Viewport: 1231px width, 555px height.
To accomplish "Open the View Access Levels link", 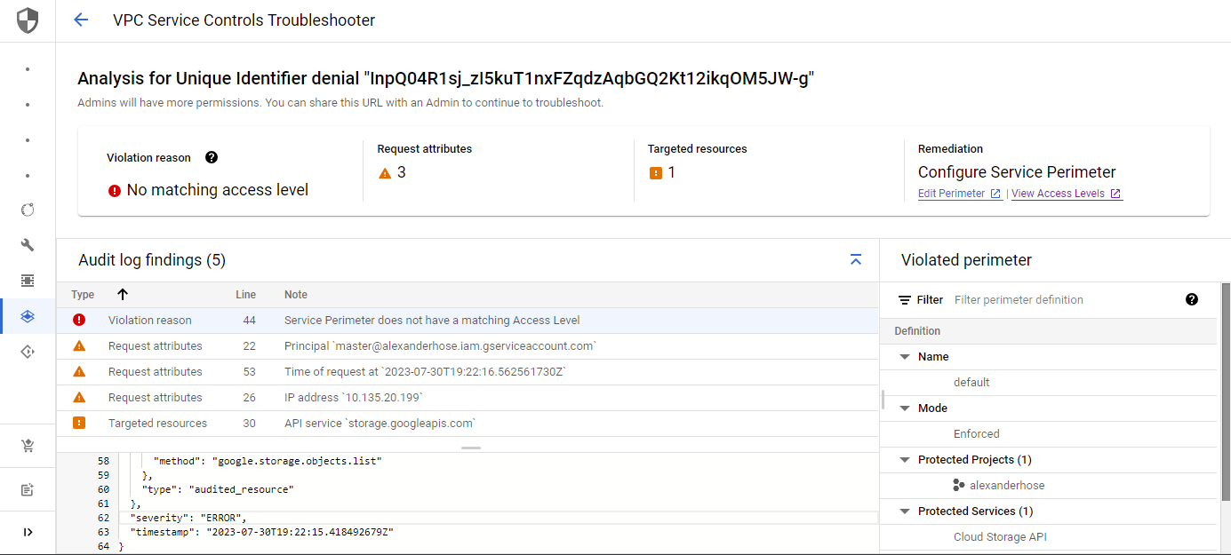I will [1067, 194].
